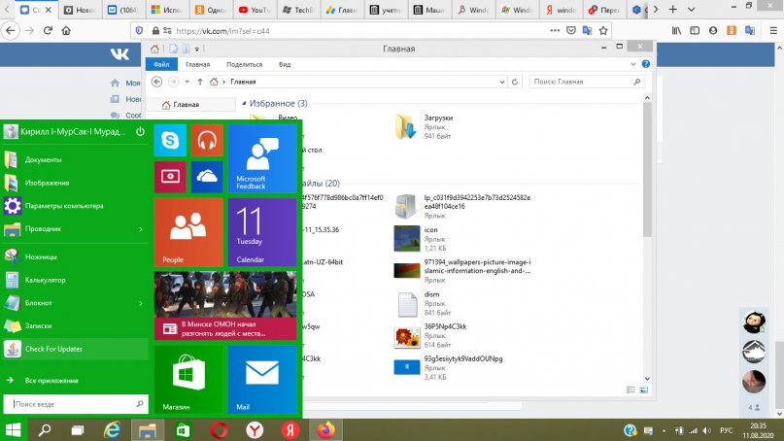Open the Файл menu in Explorer
This screenshot has width=784, height=441.
click(x=161, y=64)
